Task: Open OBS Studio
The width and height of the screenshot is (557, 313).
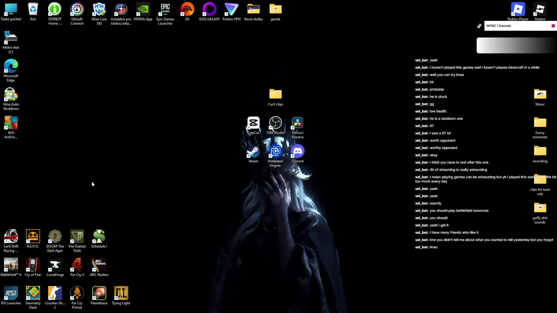Action: tap(275, 126)
